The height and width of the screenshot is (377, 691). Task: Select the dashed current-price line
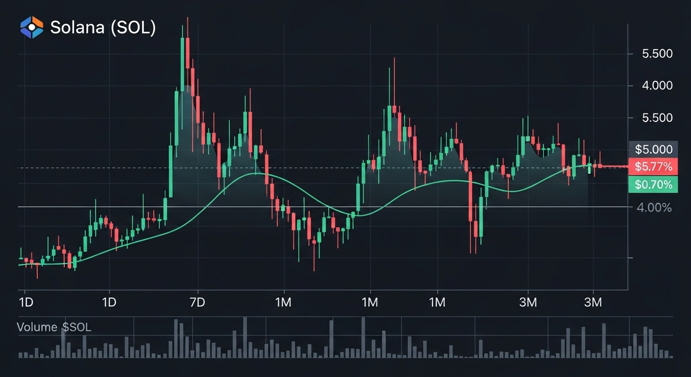74,167
